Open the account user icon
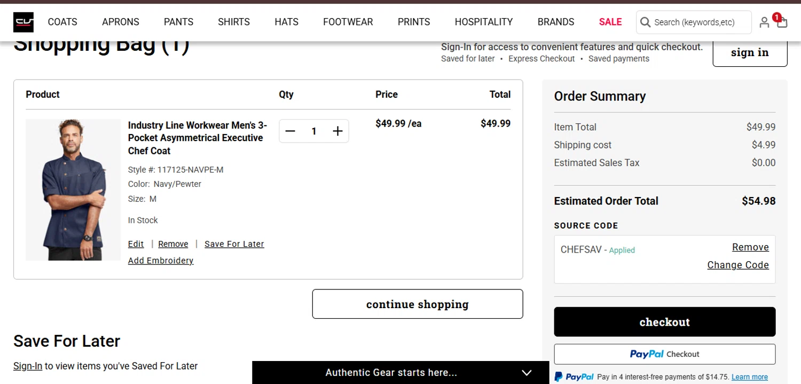 coord(764,22)
